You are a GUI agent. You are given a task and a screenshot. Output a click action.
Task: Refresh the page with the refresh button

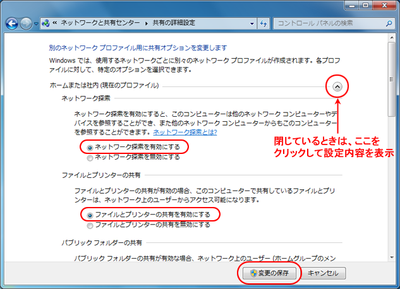click(x=264, y=24)
